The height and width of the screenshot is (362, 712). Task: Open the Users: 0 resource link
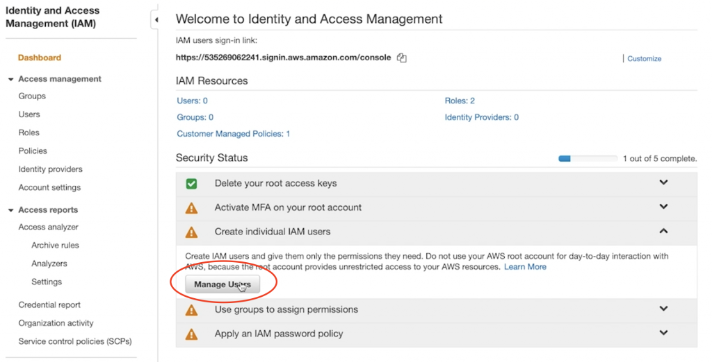[x=192, y=101]
